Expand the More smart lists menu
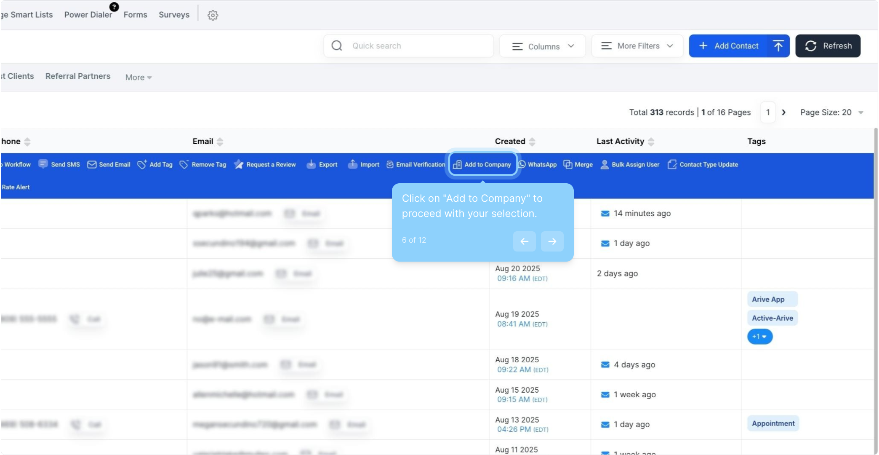Image resolution: width=879 pixels, height=455 pixels. click(138, 77)
